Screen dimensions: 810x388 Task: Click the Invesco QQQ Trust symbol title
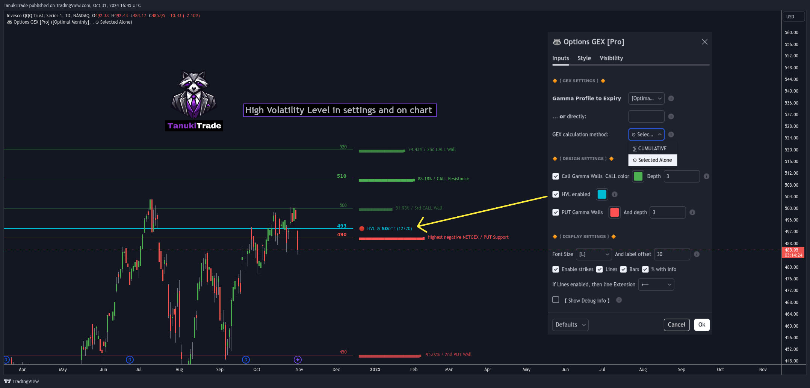pos(48,16)
